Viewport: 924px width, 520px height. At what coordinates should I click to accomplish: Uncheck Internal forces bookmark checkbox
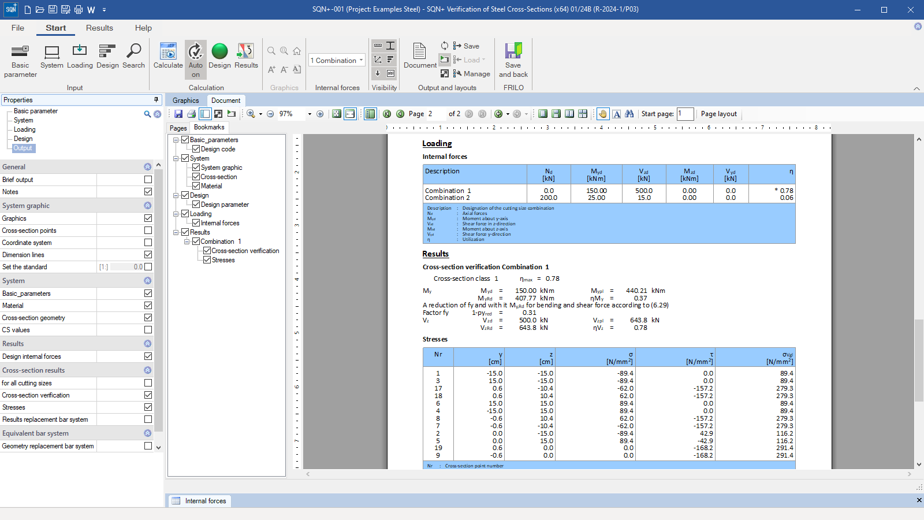pos(196,223)
